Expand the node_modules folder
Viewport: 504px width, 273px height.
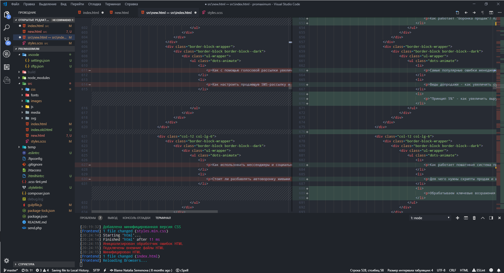pos(39,78)
